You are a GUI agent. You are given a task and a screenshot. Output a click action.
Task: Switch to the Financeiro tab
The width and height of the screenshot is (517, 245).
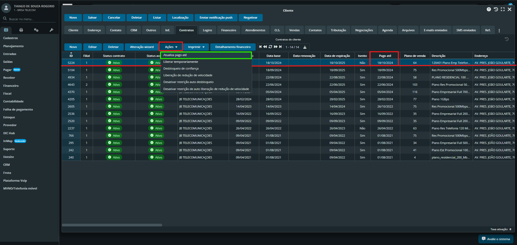[228, 30]
